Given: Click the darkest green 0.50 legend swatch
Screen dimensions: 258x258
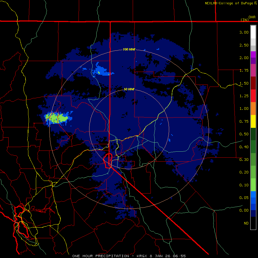Looking at the screenshot, I should tap(253, 134).
